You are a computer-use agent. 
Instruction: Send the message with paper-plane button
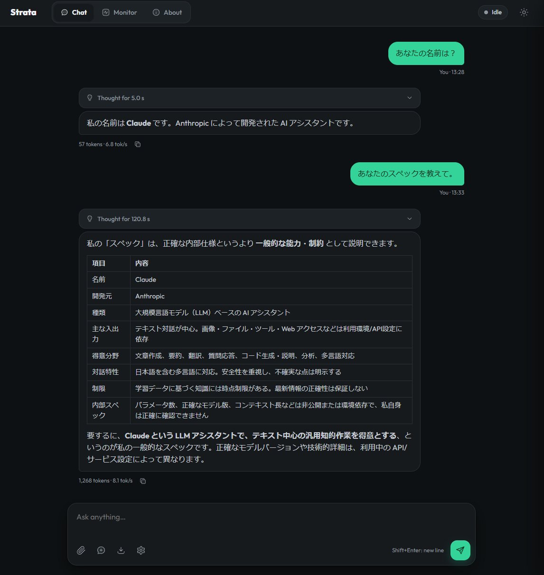pyautogui.click(x=460, y=550)
